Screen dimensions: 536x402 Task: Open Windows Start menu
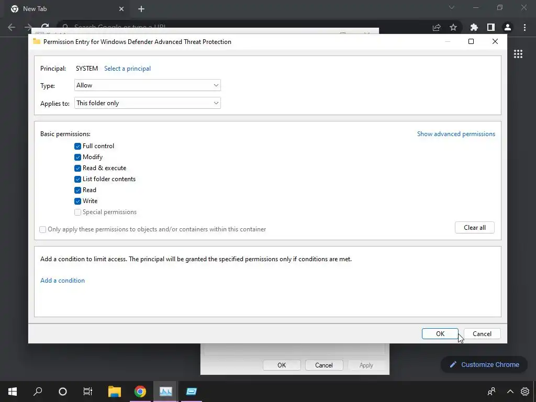click(13, 392)
